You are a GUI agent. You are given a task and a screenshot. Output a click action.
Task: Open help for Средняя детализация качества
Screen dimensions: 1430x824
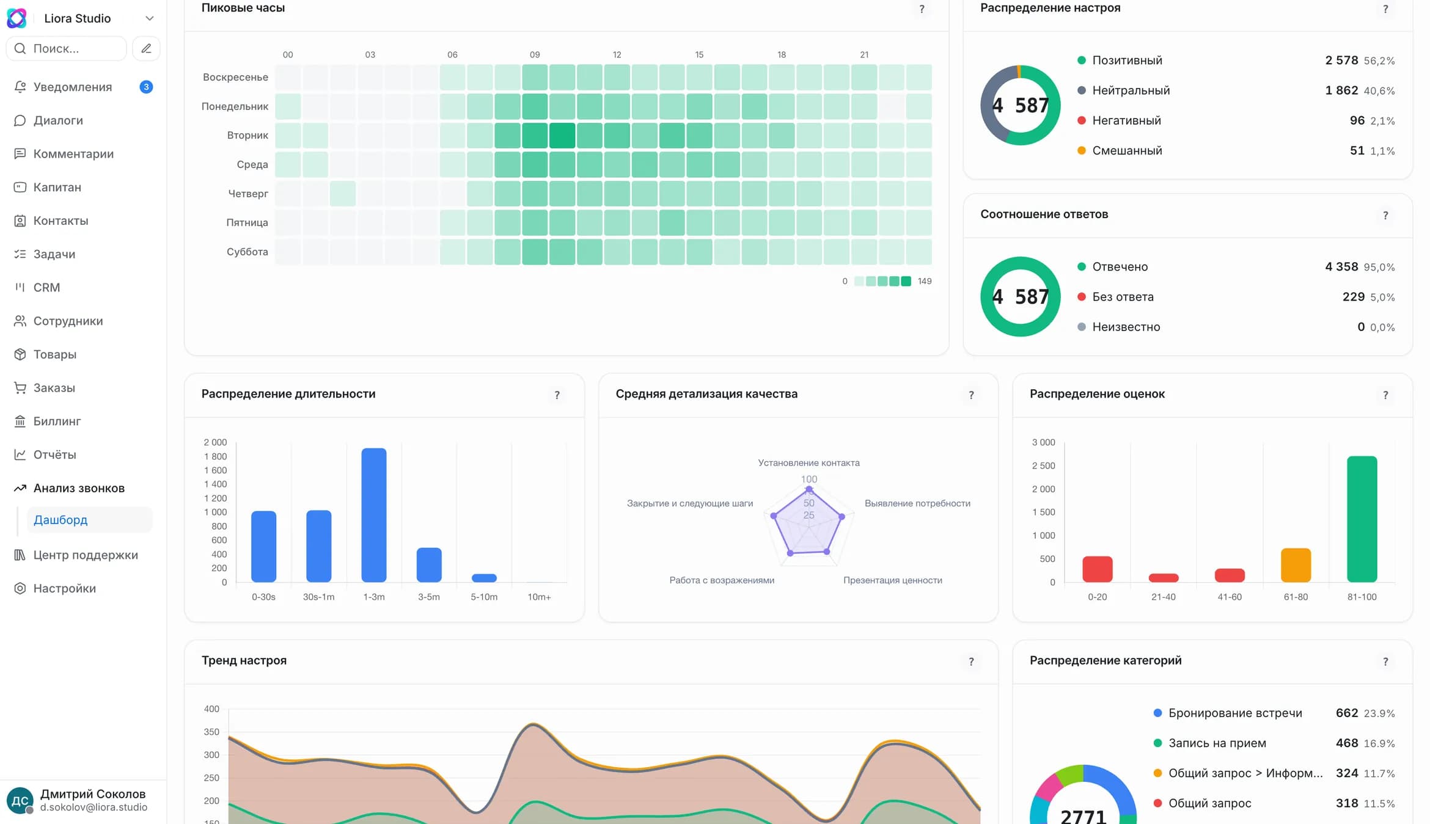tap(971, 395)
